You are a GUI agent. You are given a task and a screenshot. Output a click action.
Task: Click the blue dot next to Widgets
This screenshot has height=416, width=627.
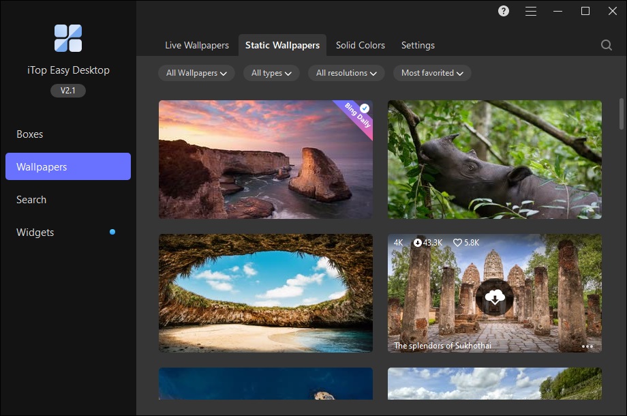pyautogui.click(x=112, y=232)
